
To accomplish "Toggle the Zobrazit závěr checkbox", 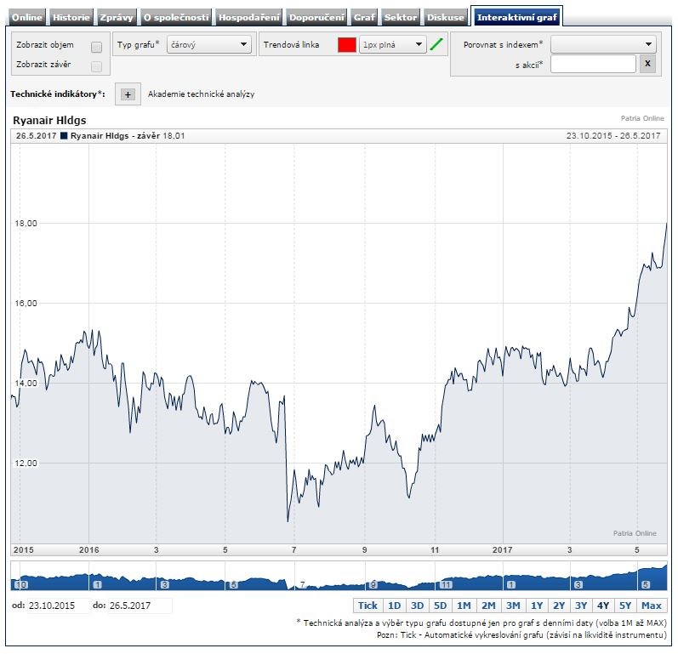I will [x=96, y=66].
